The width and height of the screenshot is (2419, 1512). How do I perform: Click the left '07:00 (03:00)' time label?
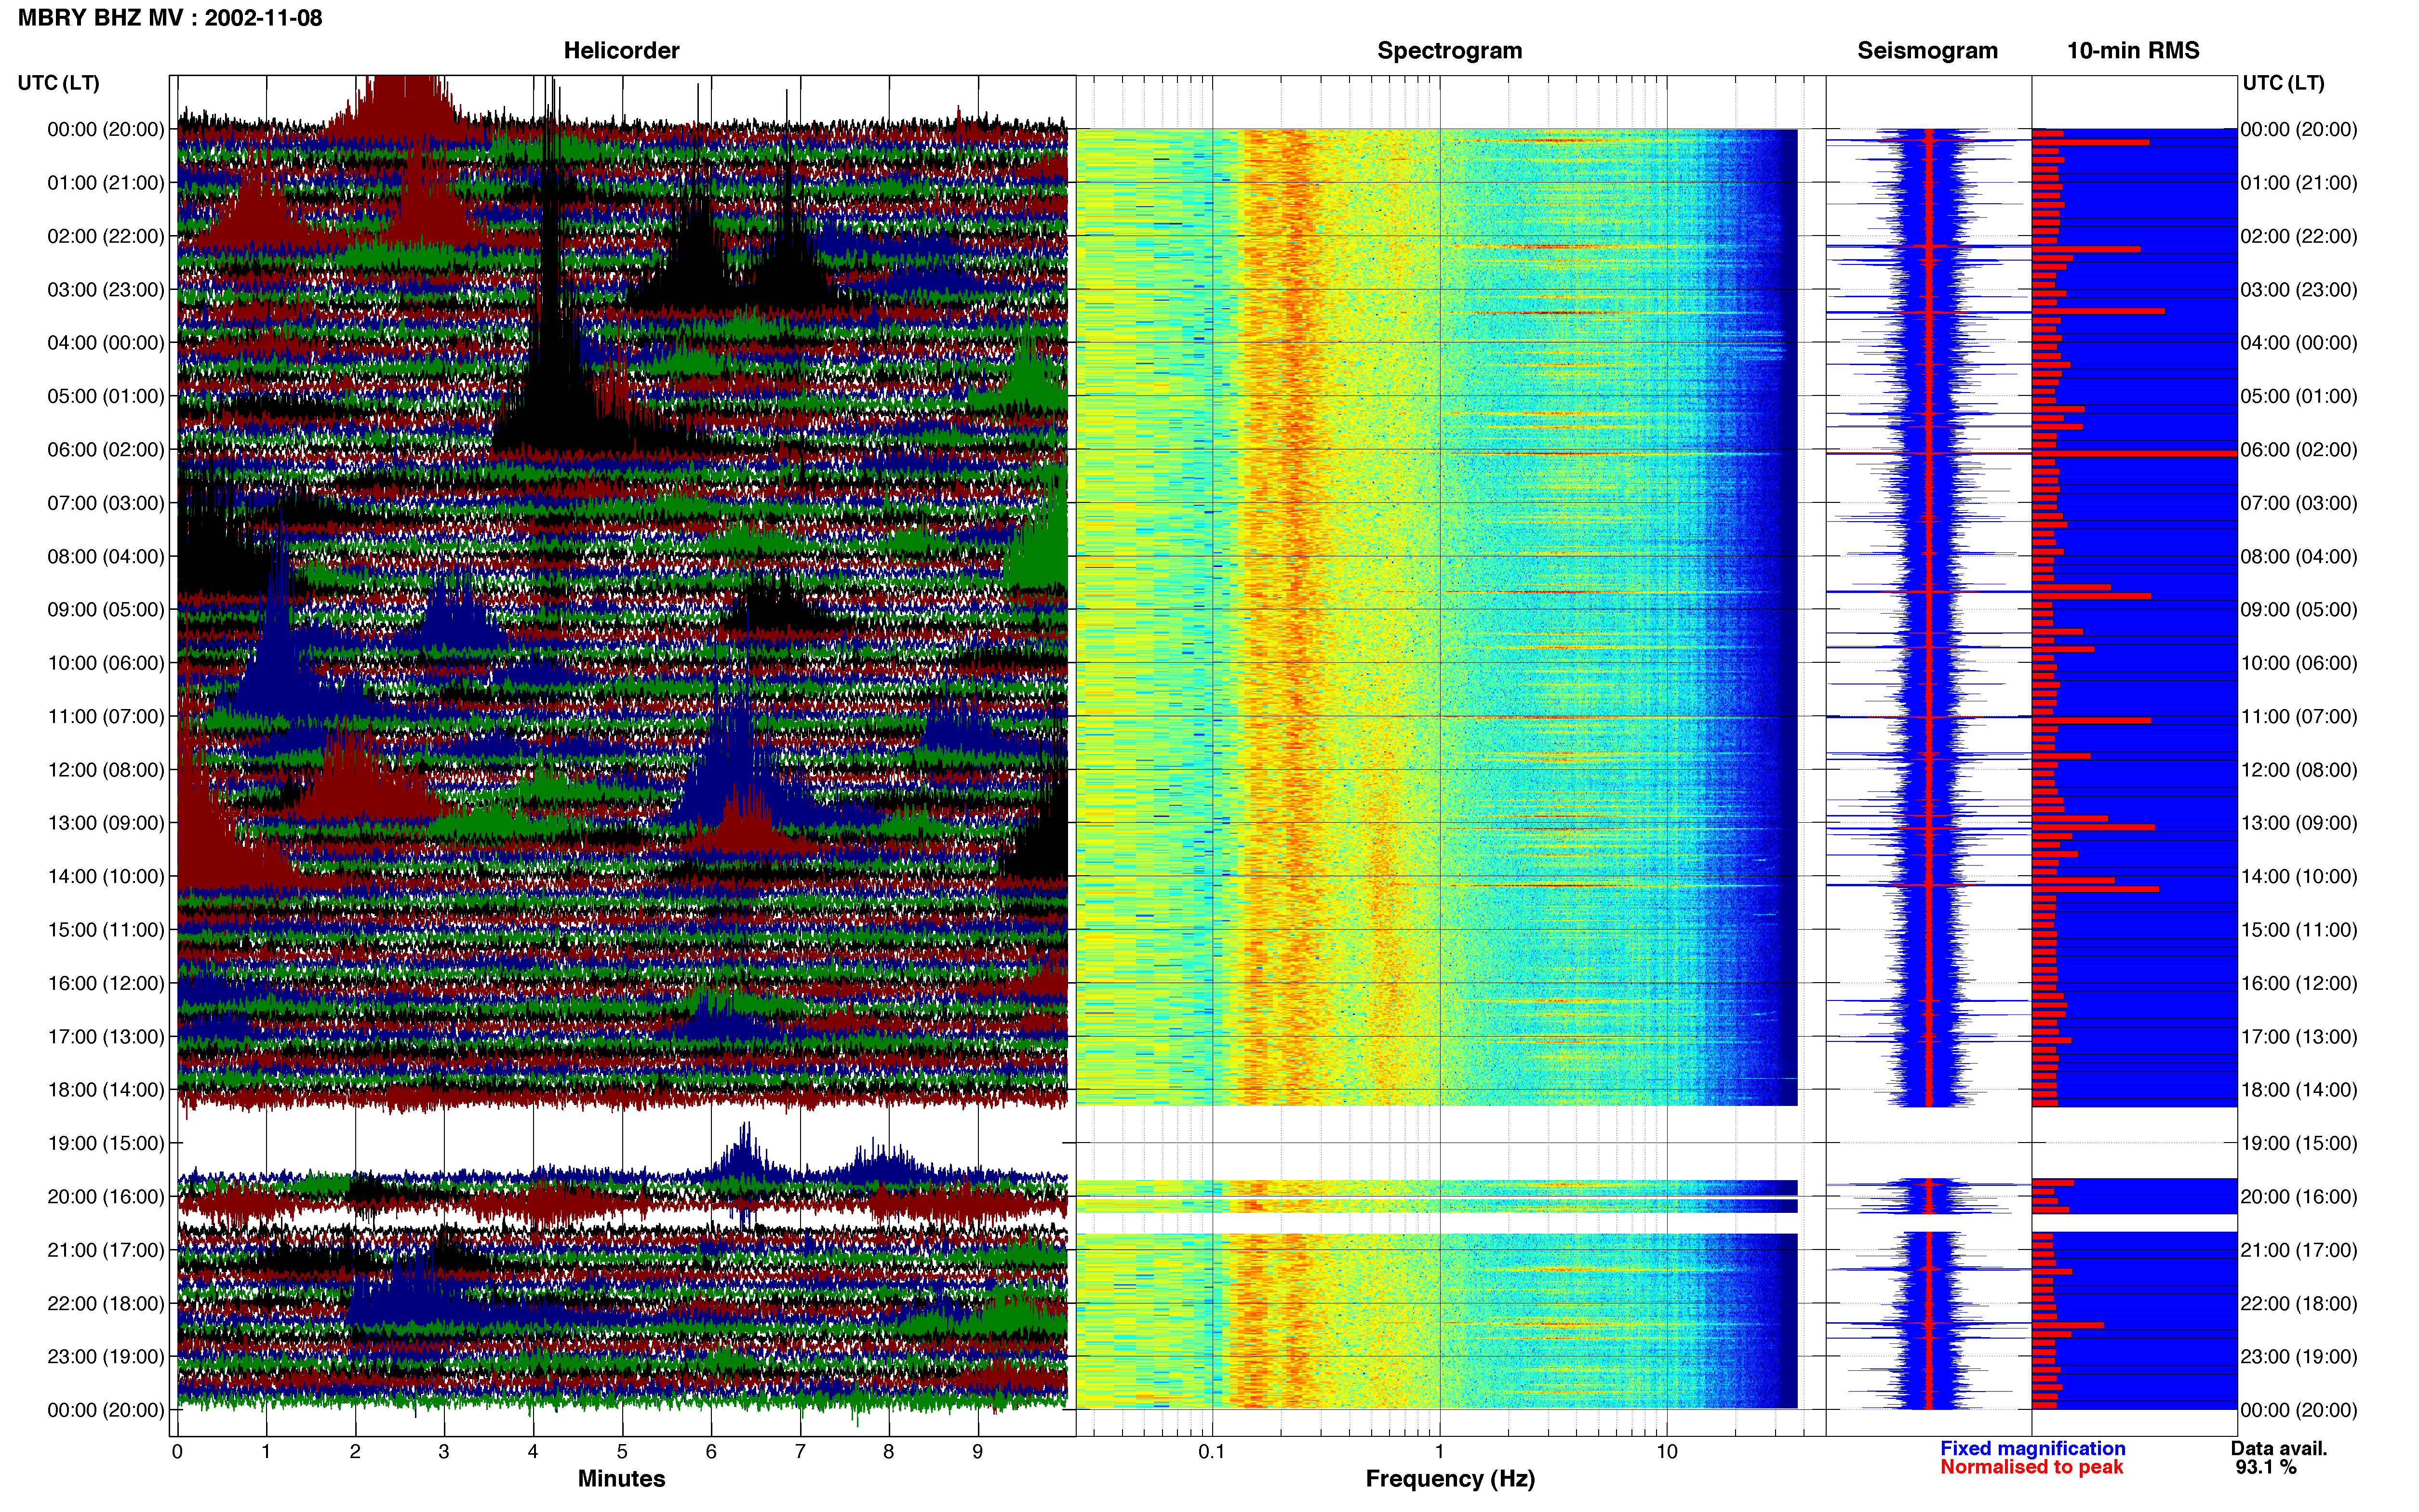tap(106, 502)
